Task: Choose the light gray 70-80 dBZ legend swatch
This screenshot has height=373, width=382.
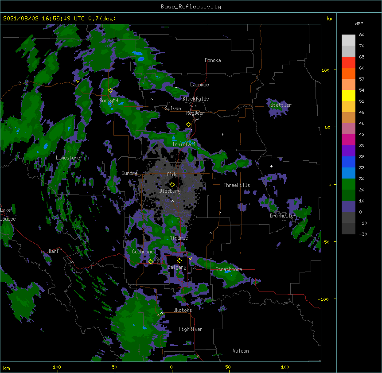Action: pyautogui.click(x=348, y=40)
